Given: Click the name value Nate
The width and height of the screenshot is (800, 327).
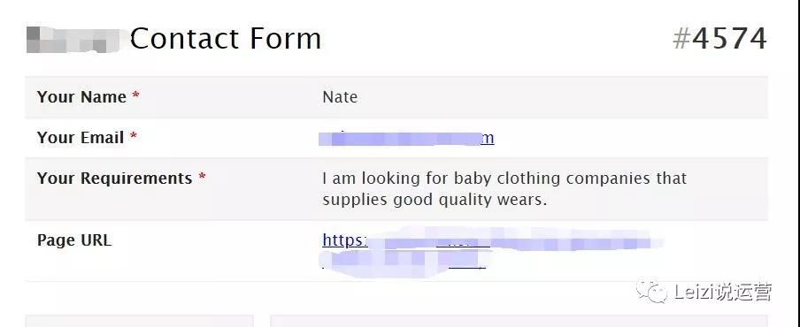Looking at the screenshot, I should (x=340, y=97).
